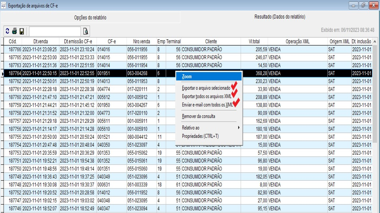The width and height of the screenshot is (380, 213).
Task: Open 'Propriedades (CTRL+T)' from context menu
Action: (x=200, y=136)
